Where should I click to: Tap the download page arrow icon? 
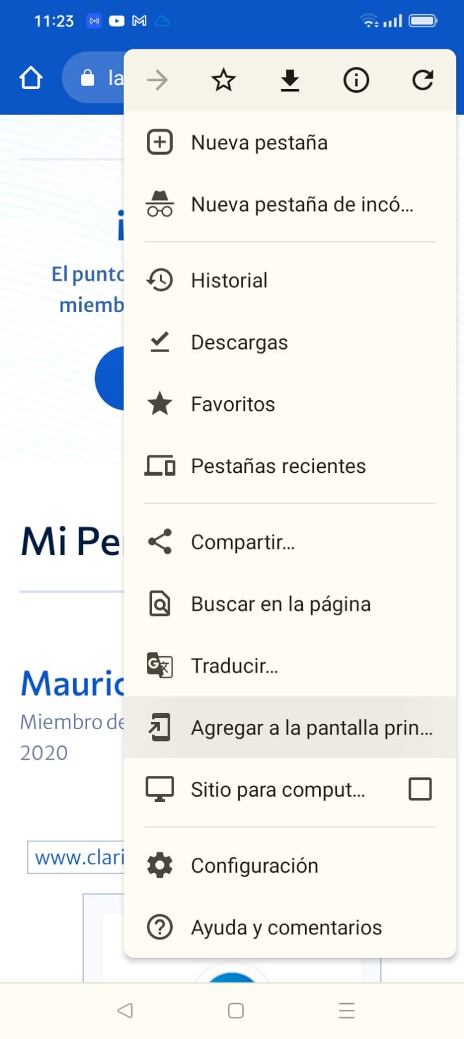(x=290, y=81)
